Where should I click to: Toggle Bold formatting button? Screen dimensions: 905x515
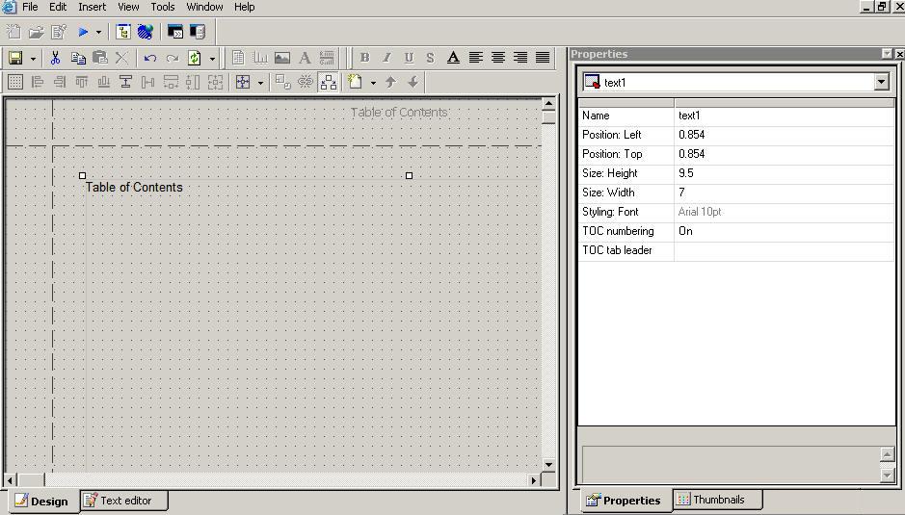364,58
